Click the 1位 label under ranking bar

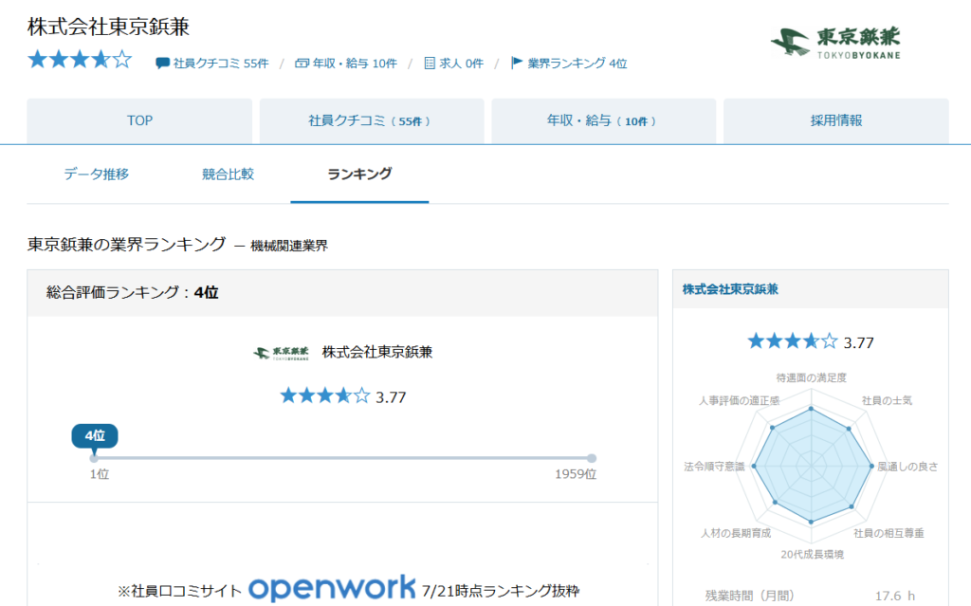coord(100,474)
